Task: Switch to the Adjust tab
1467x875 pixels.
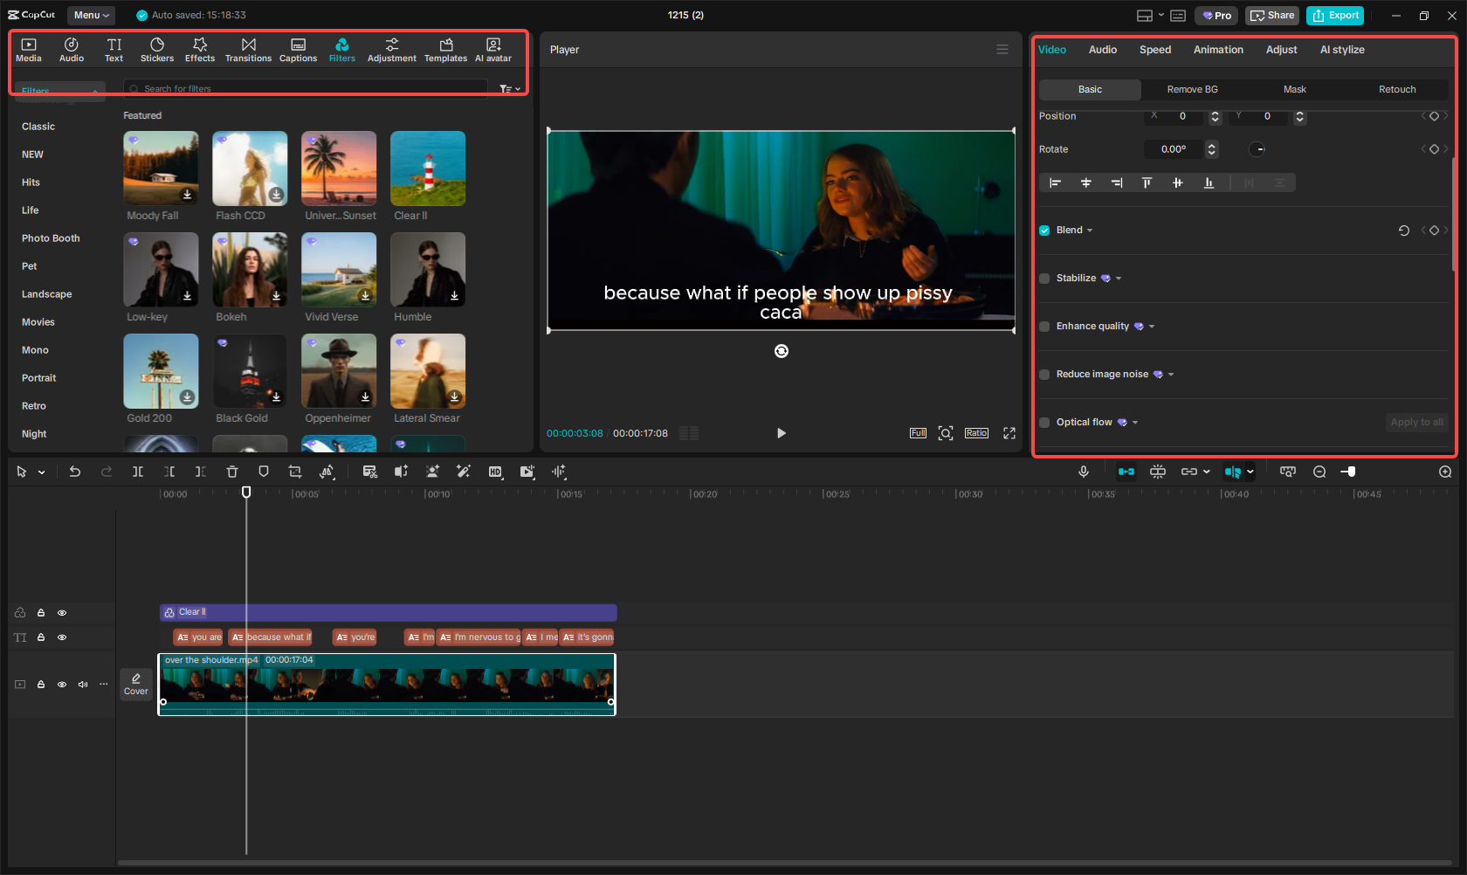Action: [x=1282, y=50]
